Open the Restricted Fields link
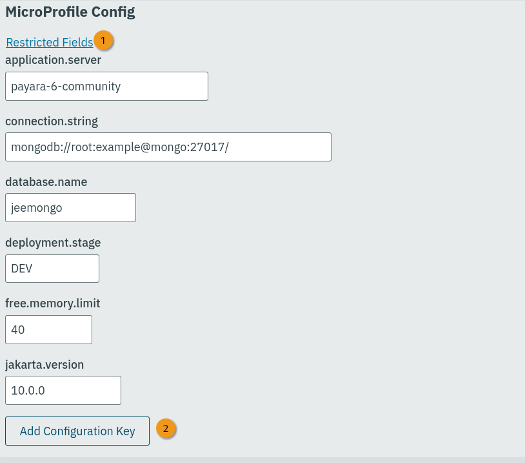This screenshot has width=525, height=463. (50, 43)
